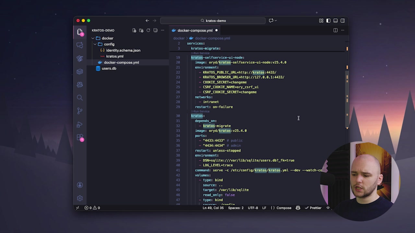Image resolution: width=415 pixels, height=233 pixels.
Task: Click docker in the breadcrumb bar
Action: (x=179, y=38)
